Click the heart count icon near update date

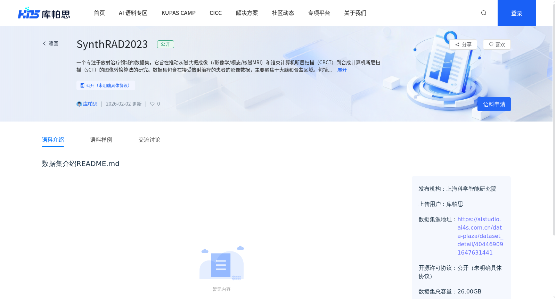pyautogui.click(x=152, y=104)
